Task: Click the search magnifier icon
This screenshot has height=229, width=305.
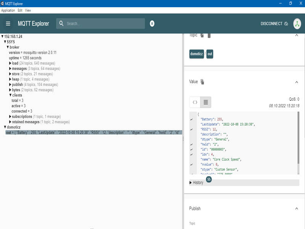Action: pos(61,23)
